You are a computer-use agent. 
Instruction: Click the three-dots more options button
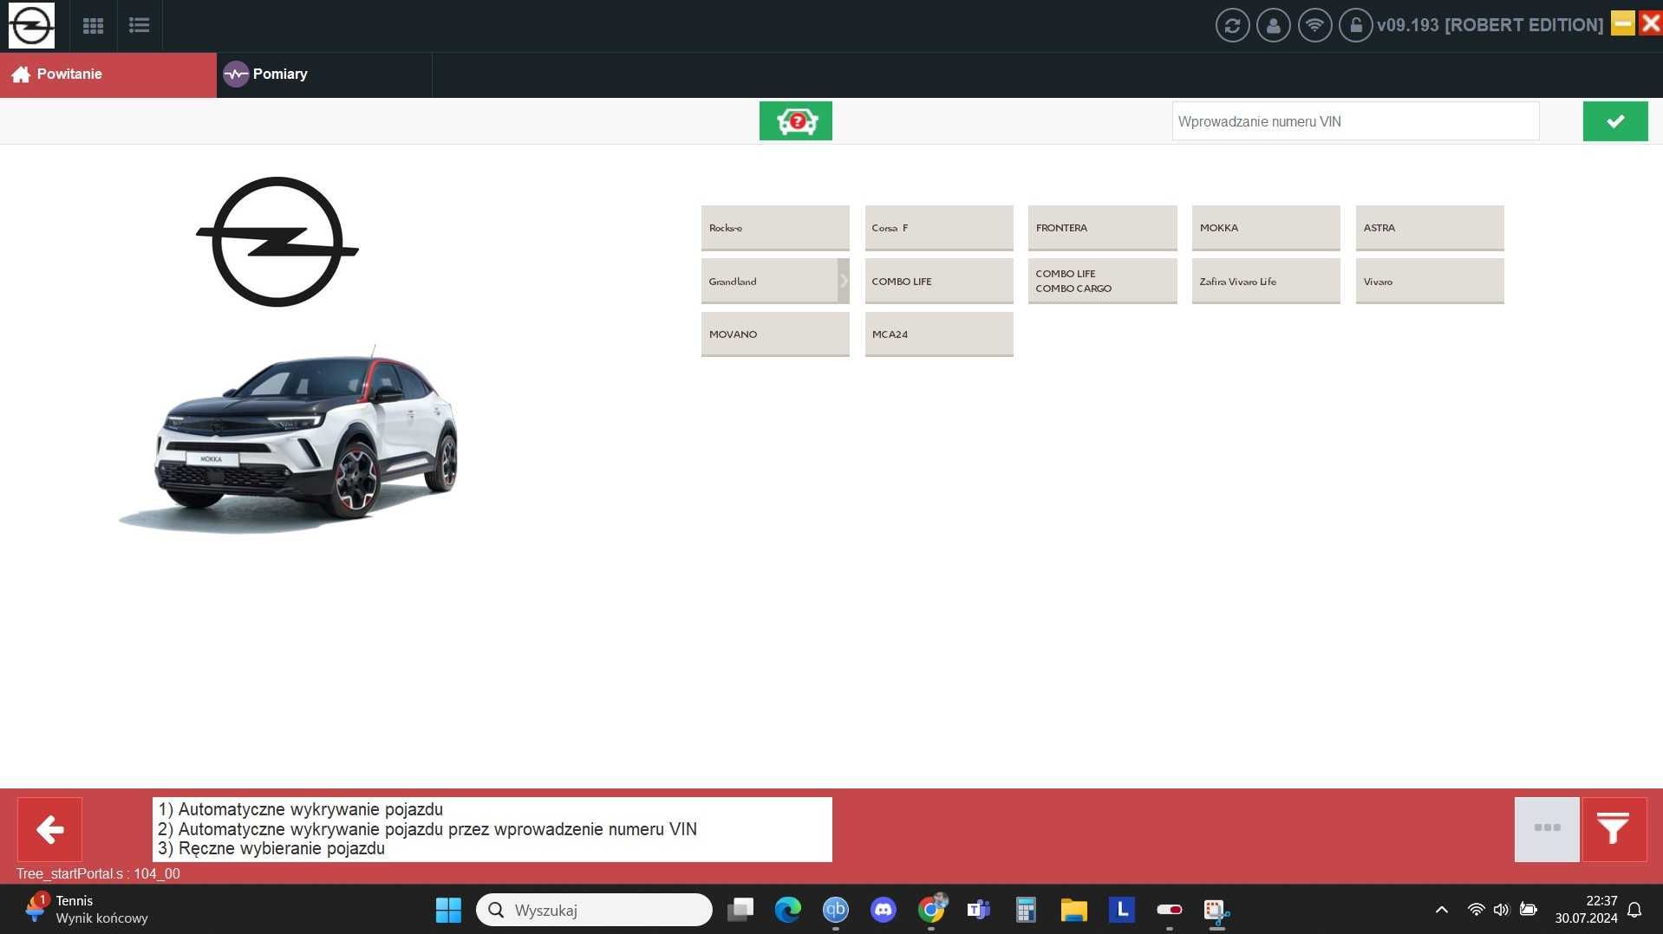(1547, 829)
